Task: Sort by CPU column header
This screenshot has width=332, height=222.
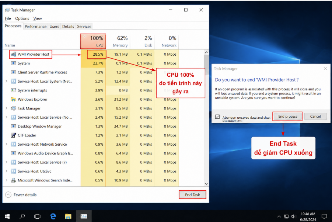Action: click(x=93, y=41)
